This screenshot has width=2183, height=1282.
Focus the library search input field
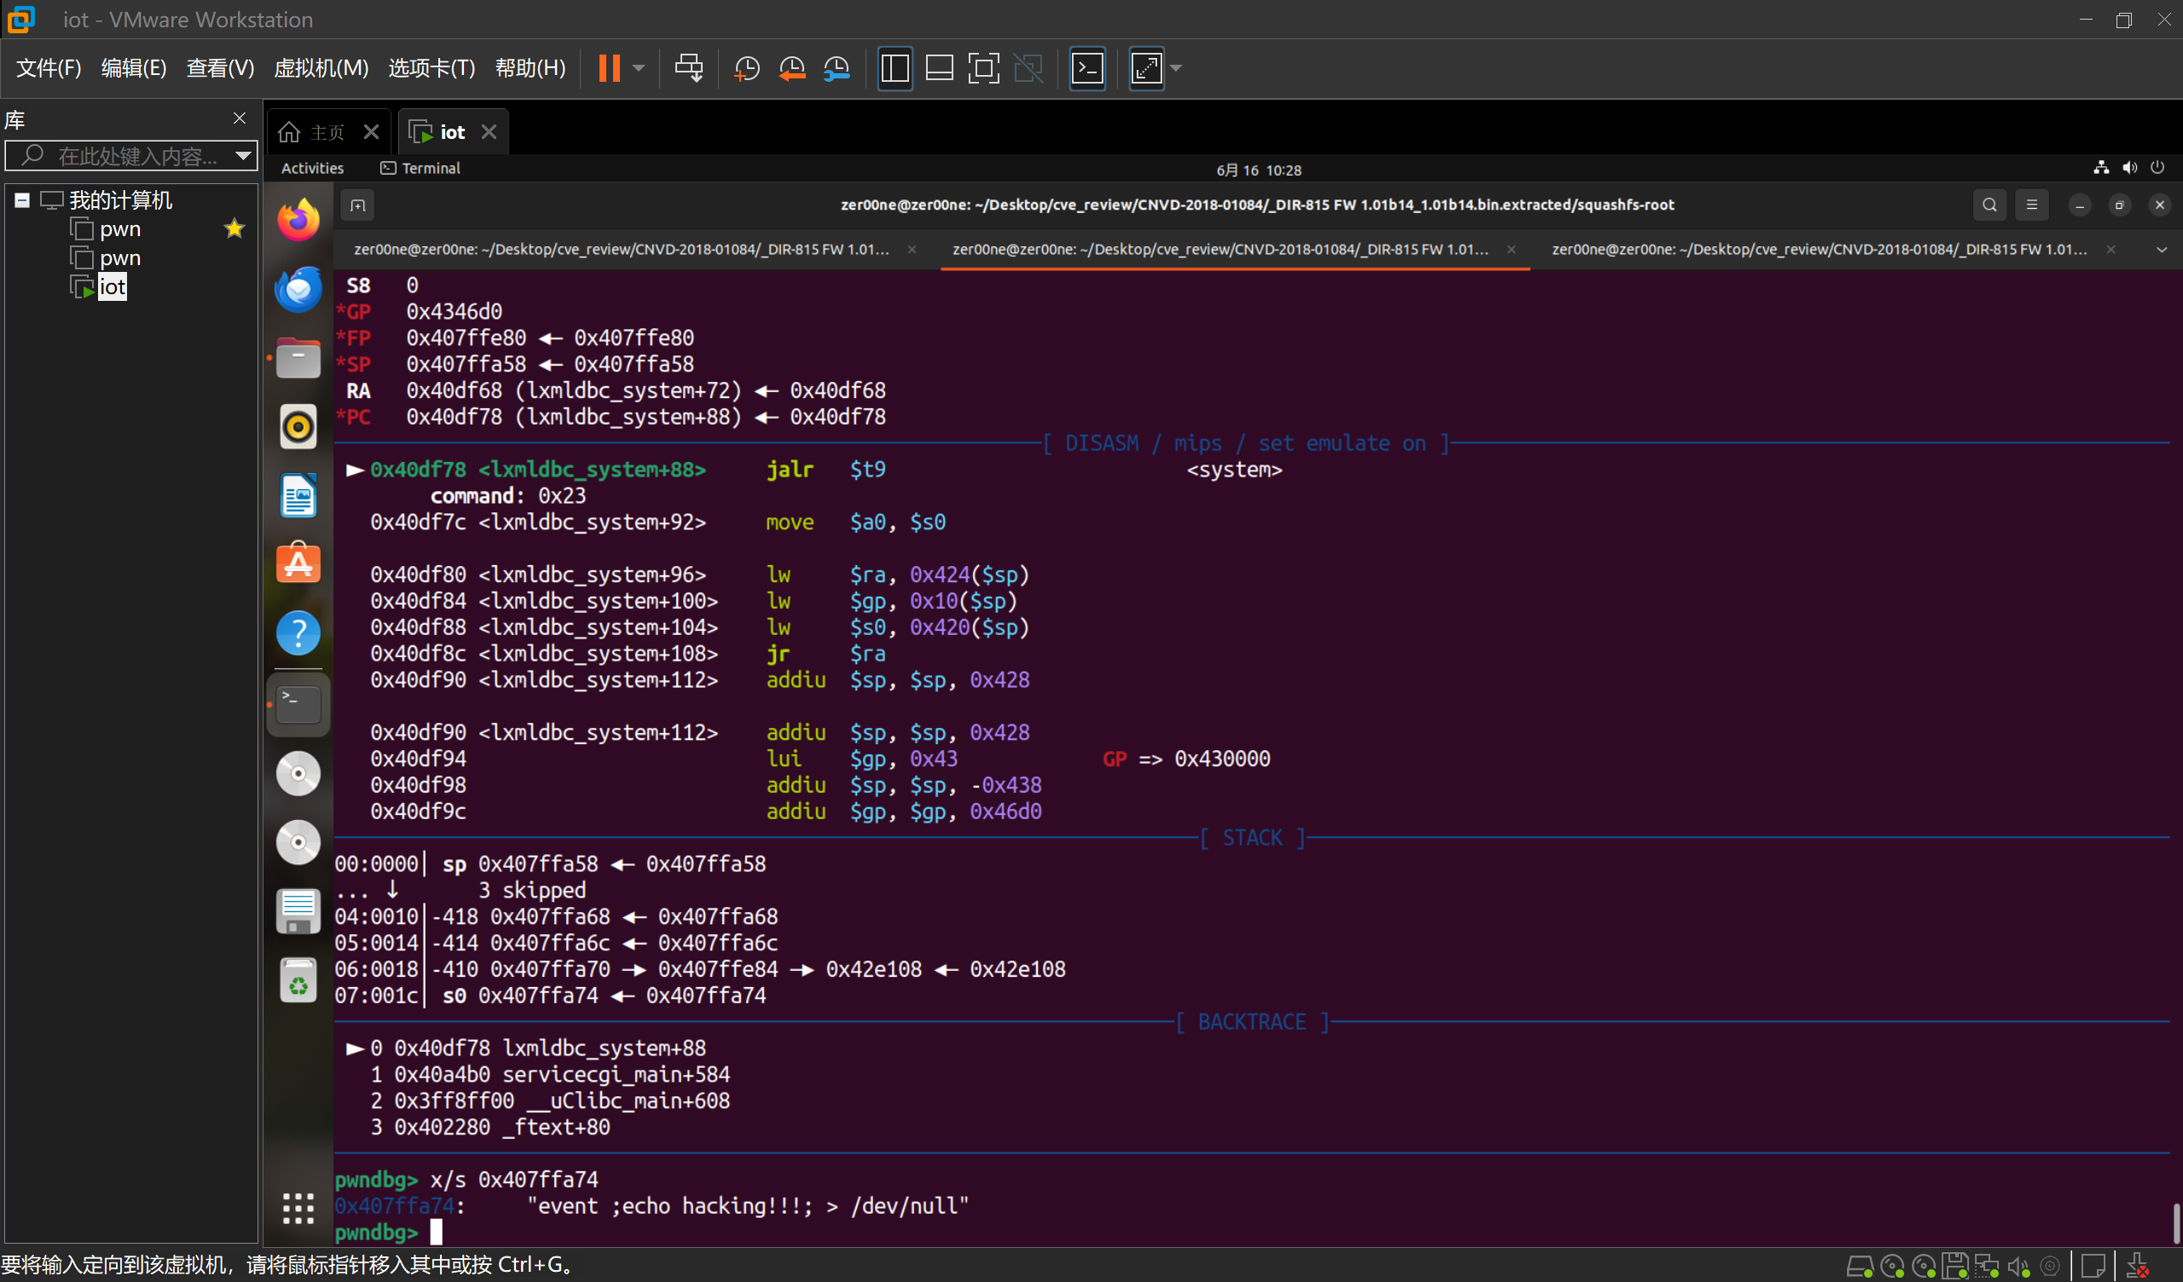[130, 156]
